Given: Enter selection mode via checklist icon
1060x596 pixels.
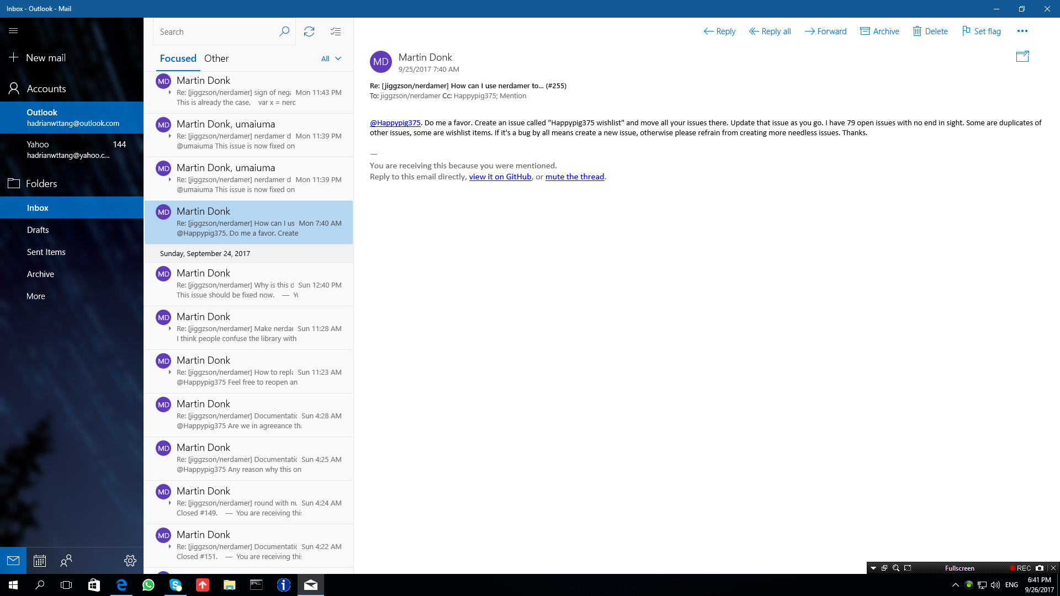Looking at the screenshot, I should tap(336, 31).
